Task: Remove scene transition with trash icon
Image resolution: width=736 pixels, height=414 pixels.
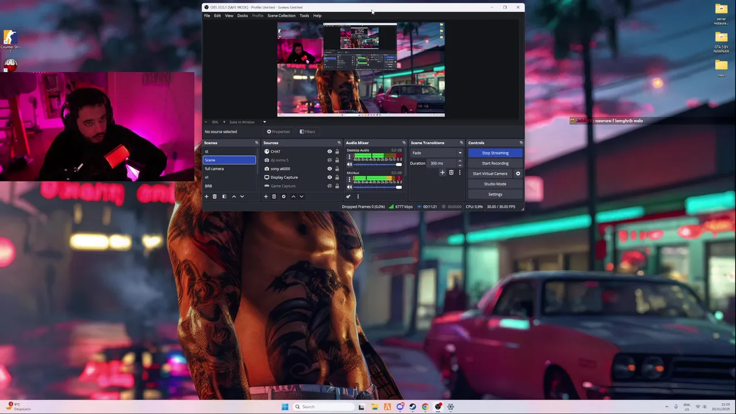Action: 451,172
